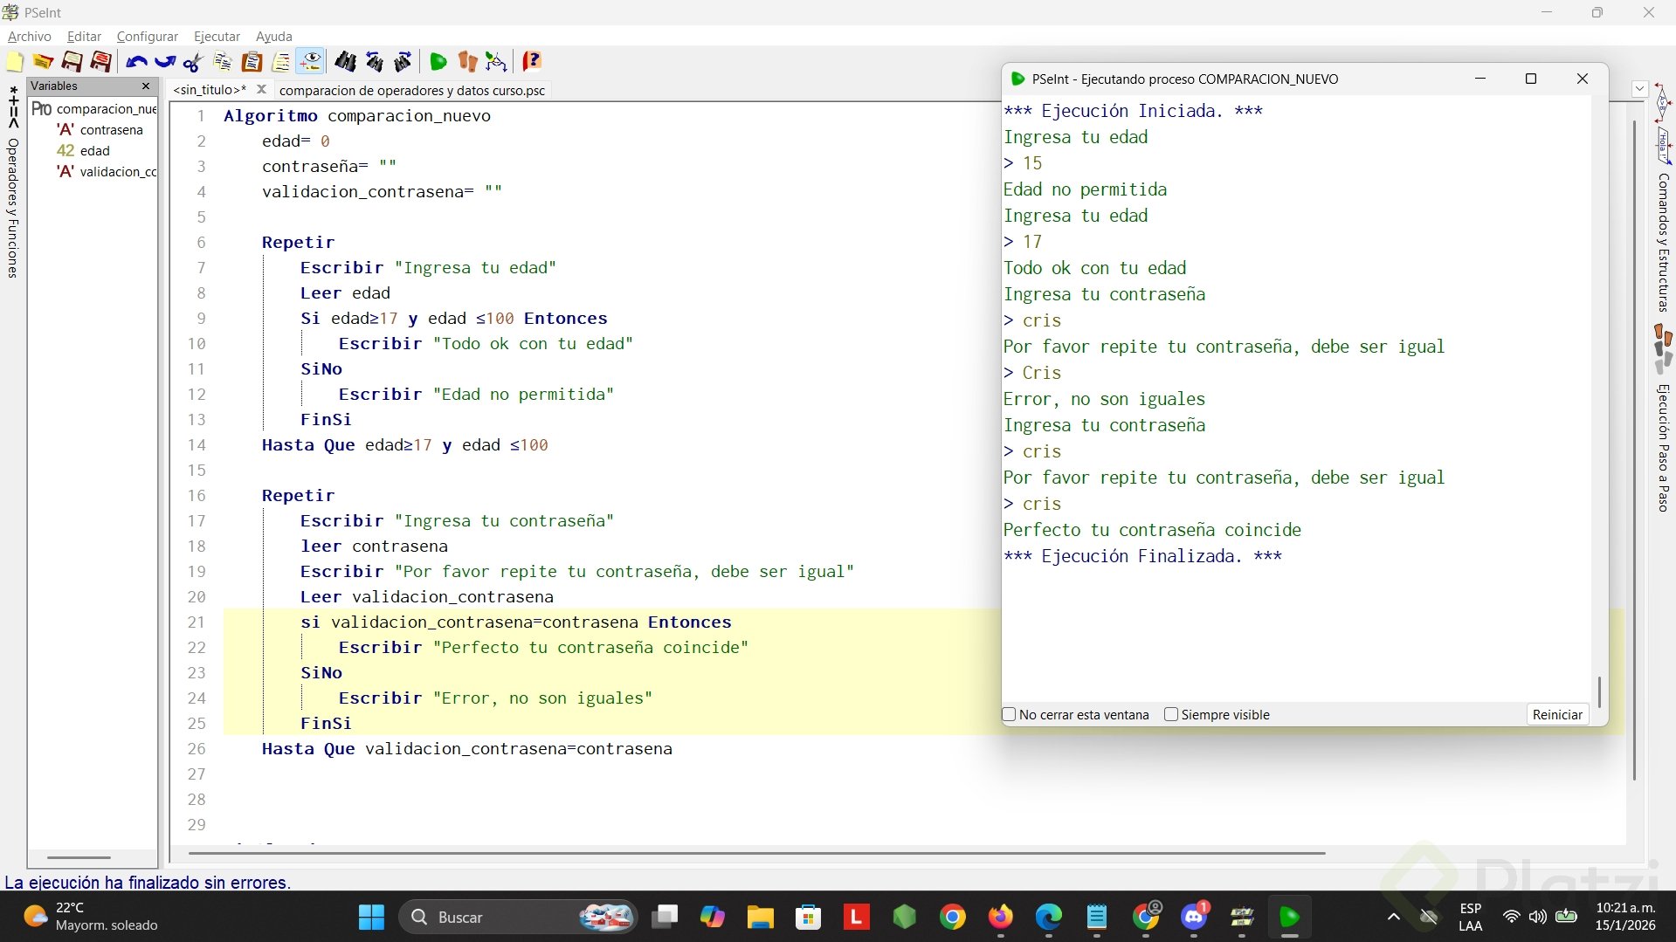1676x942 pixels.
Task: Click the Save floppy disk icon
Action: coord(72,62)
